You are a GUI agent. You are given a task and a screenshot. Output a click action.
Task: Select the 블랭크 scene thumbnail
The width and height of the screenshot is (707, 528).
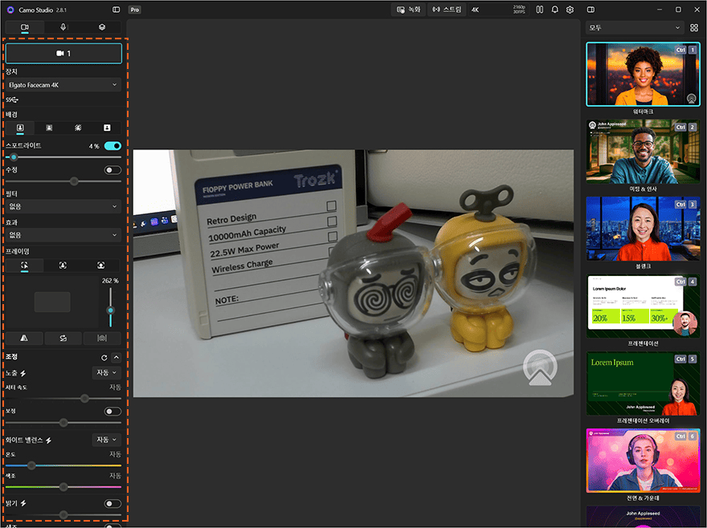[x=643, y=229]
